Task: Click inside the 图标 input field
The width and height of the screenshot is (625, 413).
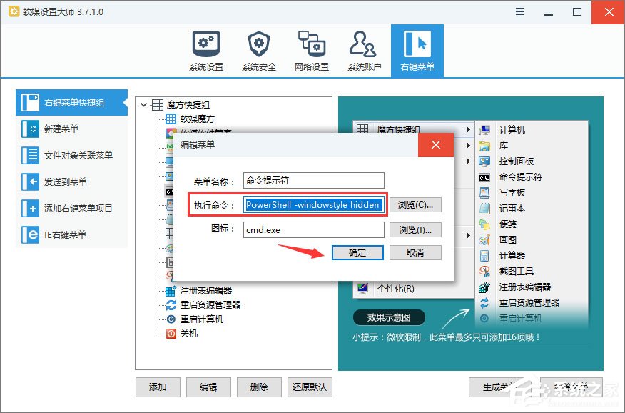Action: click(314, 229)
